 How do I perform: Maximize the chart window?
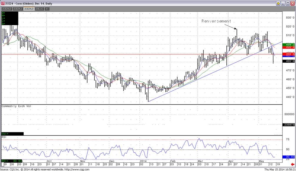[288, 3]
